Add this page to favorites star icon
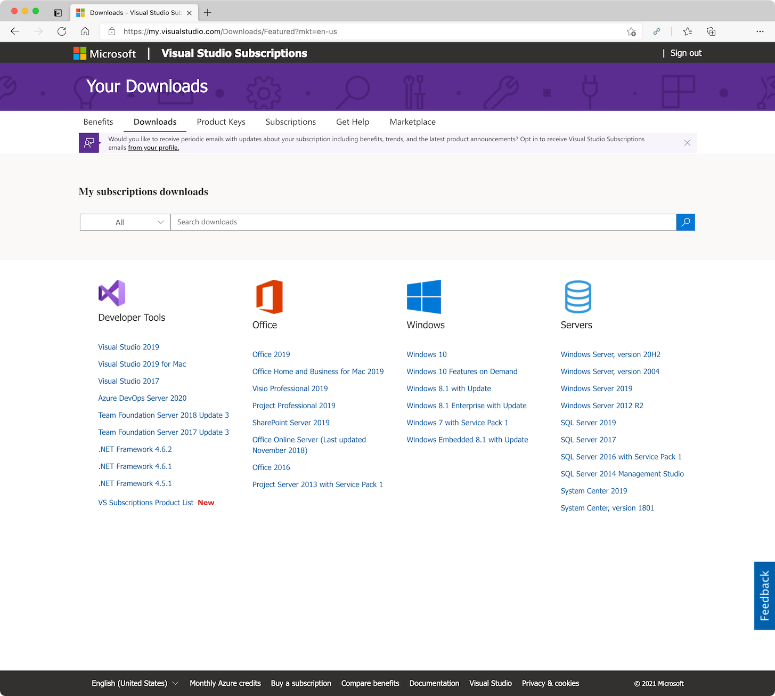The height and width of the screenshot is (696, 775). (631, 31)
